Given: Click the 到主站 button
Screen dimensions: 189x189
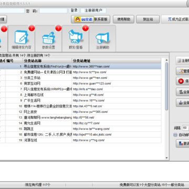Looking at the screenshot, I should coord(148,19).
